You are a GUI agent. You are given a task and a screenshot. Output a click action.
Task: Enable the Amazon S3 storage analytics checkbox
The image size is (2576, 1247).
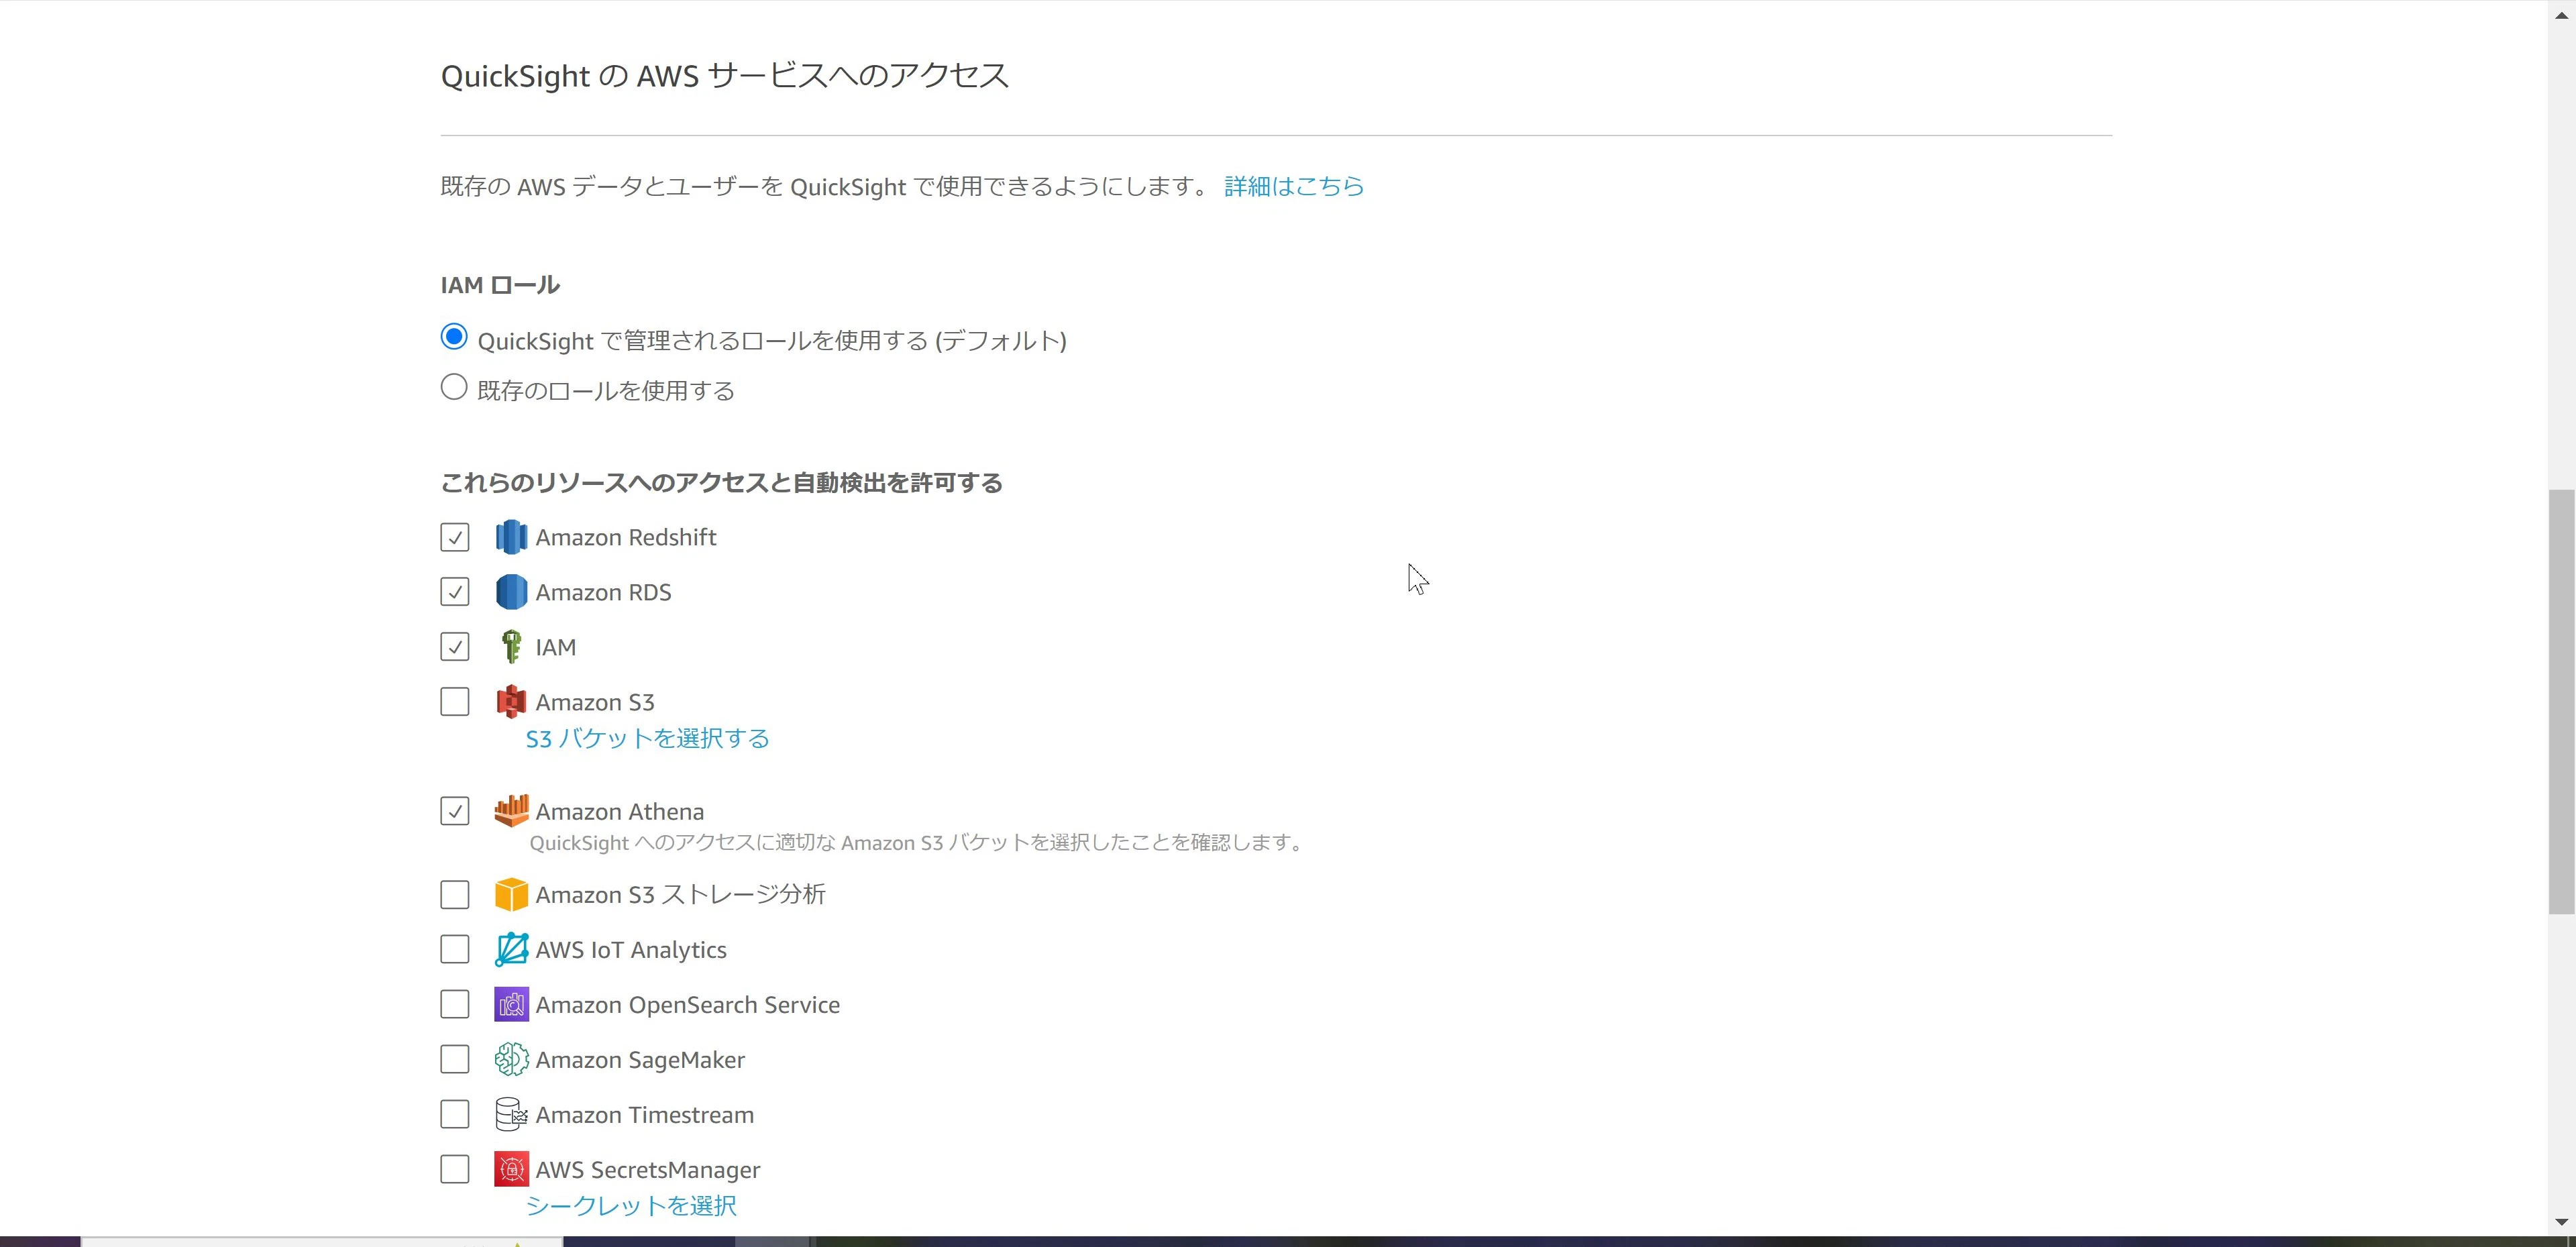455,895
